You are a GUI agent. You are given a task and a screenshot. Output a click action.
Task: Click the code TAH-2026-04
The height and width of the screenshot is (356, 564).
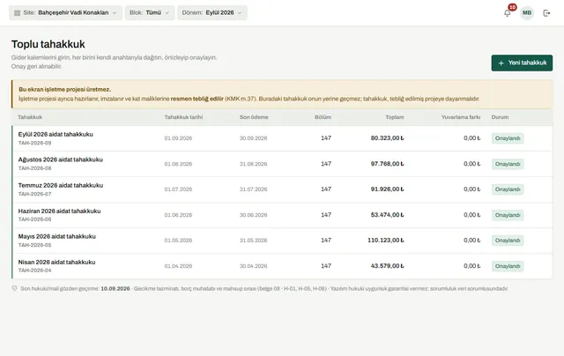[34, 271]
